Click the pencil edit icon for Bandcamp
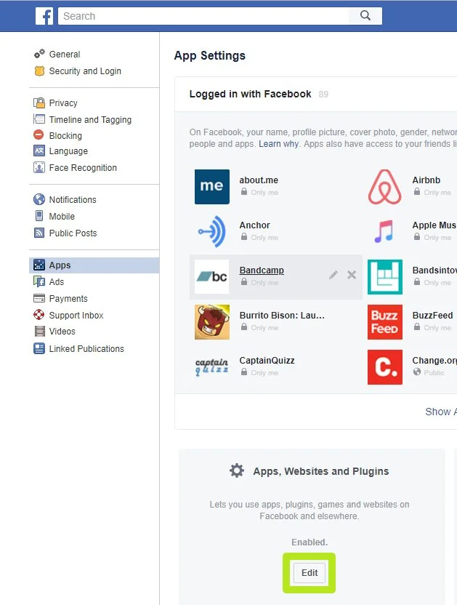 (x=333, y=275)
